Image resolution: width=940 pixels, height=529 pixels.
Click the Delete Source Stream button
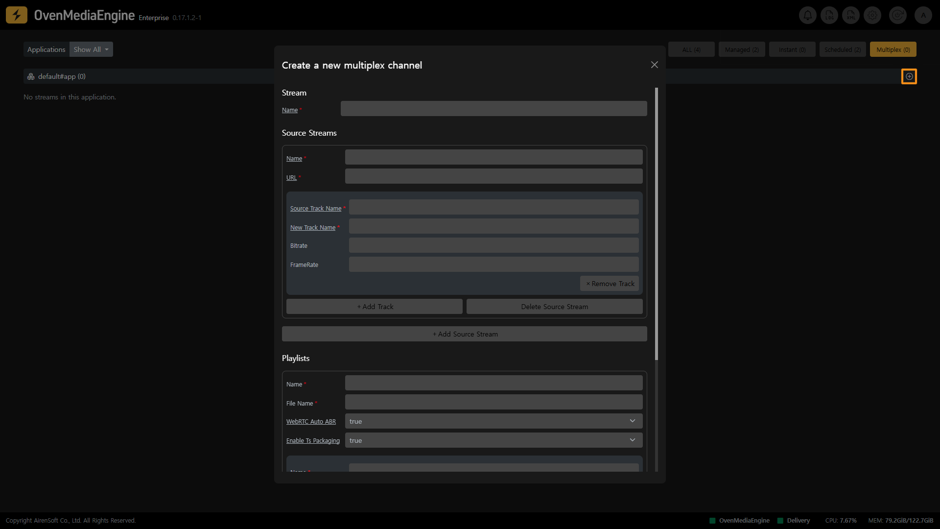click(554, 307)
